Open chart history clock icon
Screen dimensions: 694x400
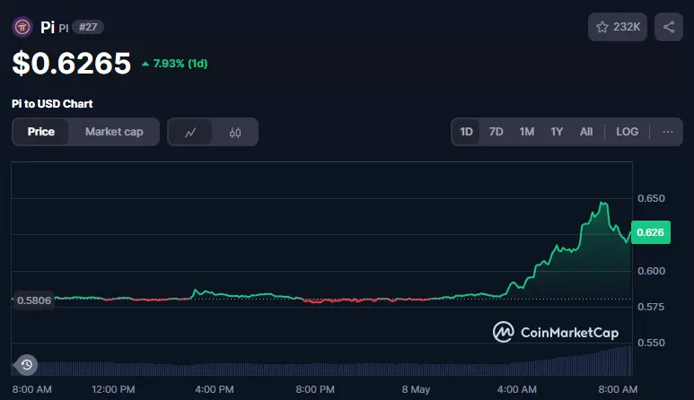[27, 365]
